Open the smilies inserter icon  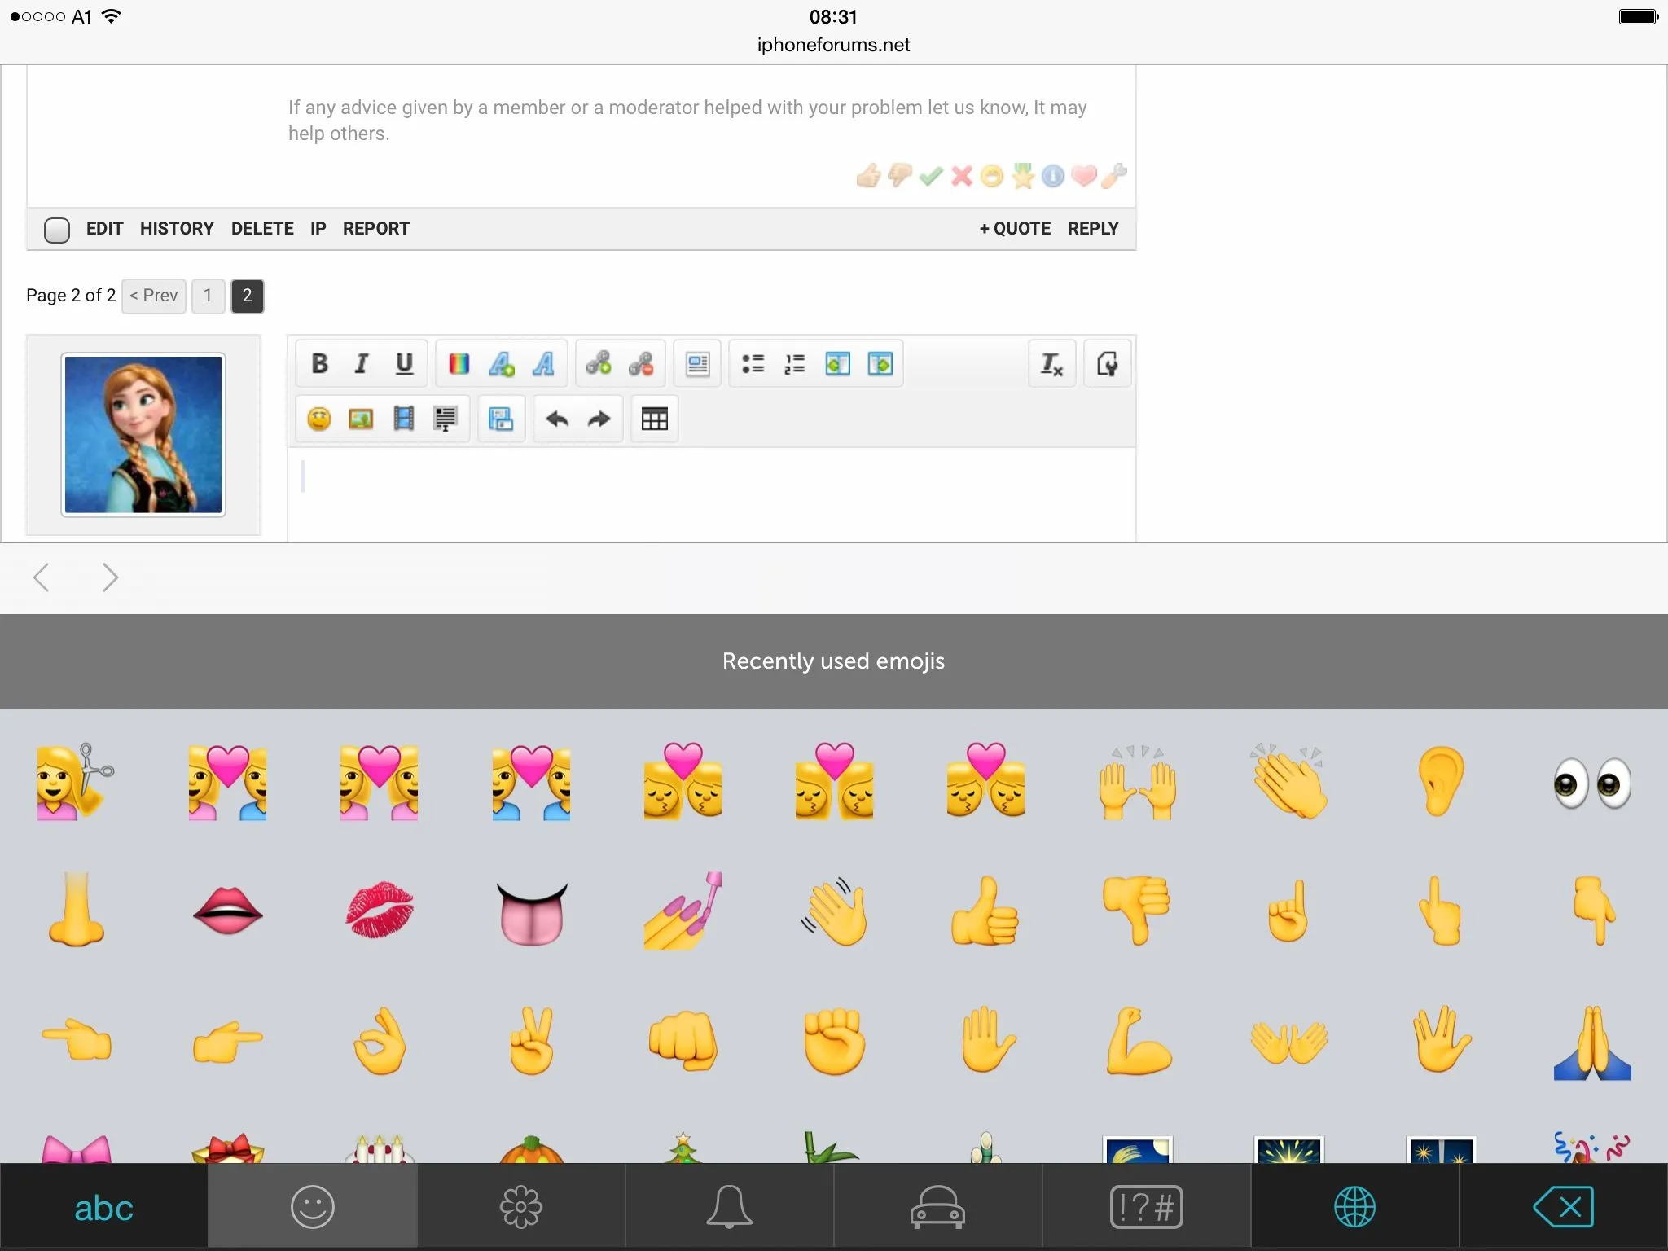tap(319, 419)
